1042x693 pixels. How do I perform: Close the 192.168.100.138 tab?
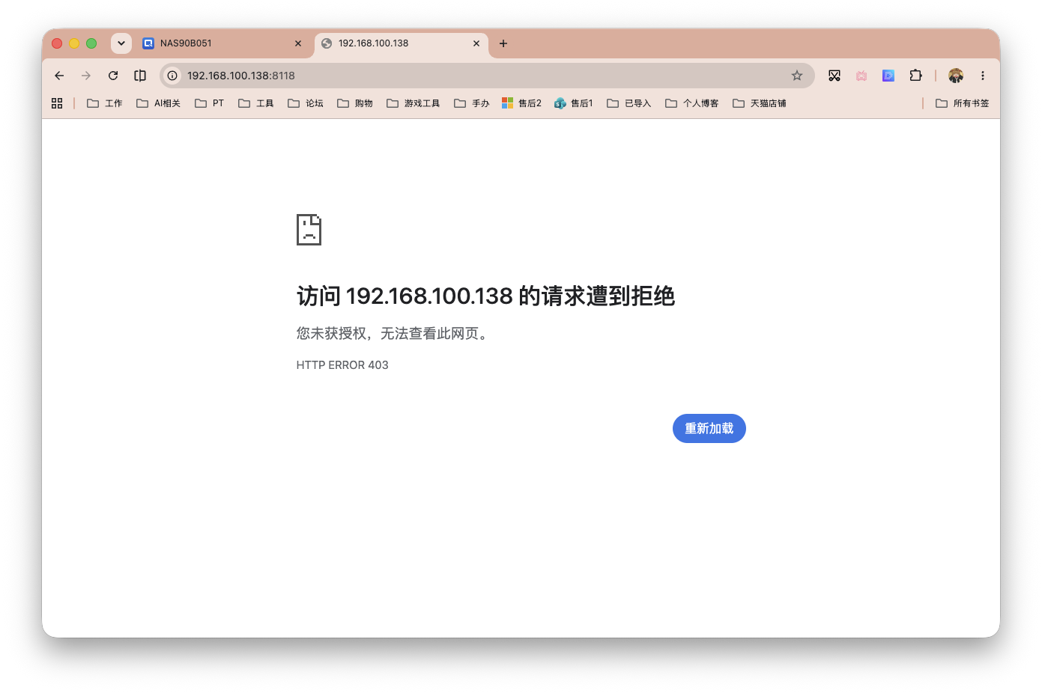coord(476,43)
